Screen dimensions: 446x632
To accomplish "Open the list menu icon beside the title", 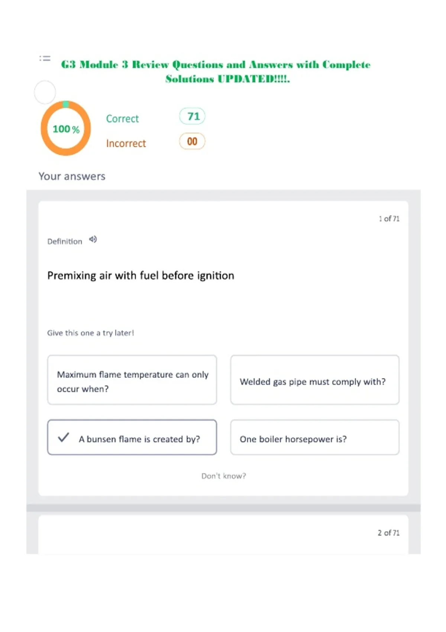I will pos(45,58).
